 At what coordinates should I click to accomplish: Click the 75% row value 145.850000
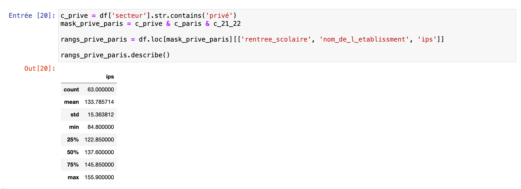(99, 165)
